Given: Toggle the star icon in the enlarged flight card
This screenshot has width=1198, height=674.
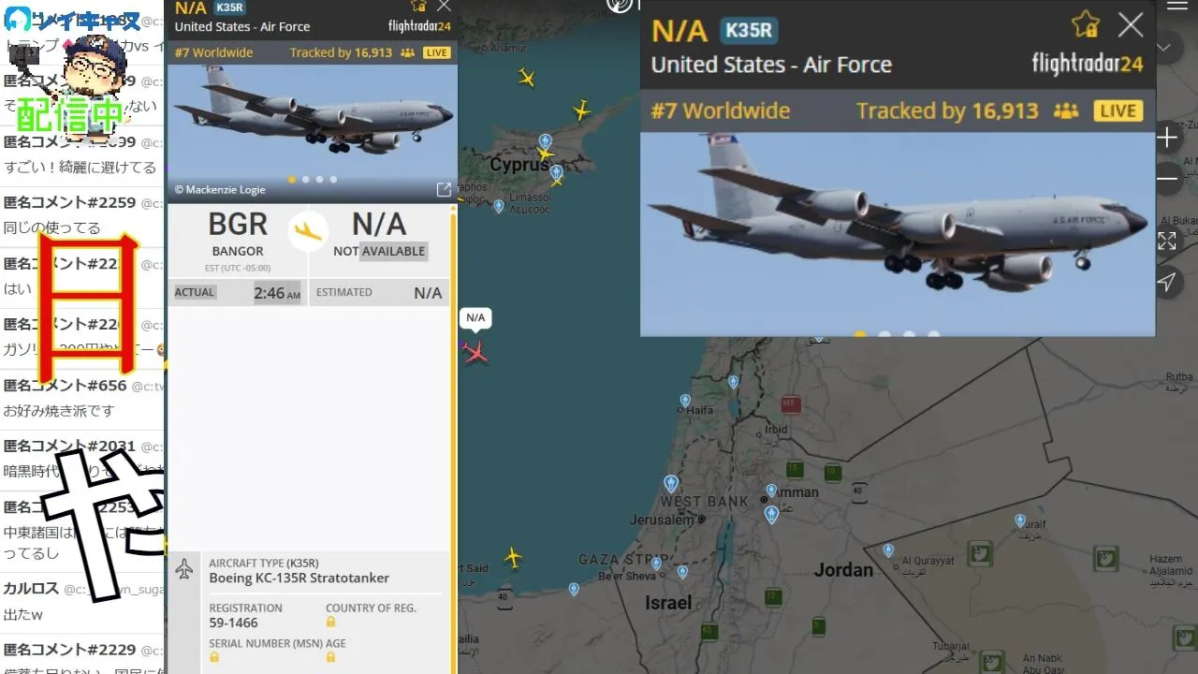Looking at the screenshot, I should (1086, 24).
